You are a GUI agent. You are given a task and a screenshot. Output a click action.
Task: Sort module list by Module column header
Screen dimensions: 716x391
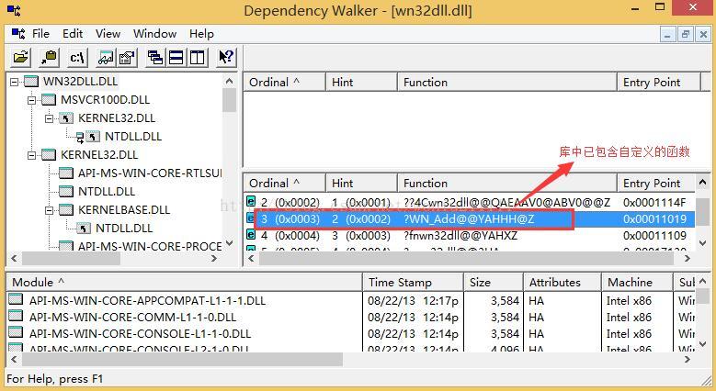click(x=184, y=283)
